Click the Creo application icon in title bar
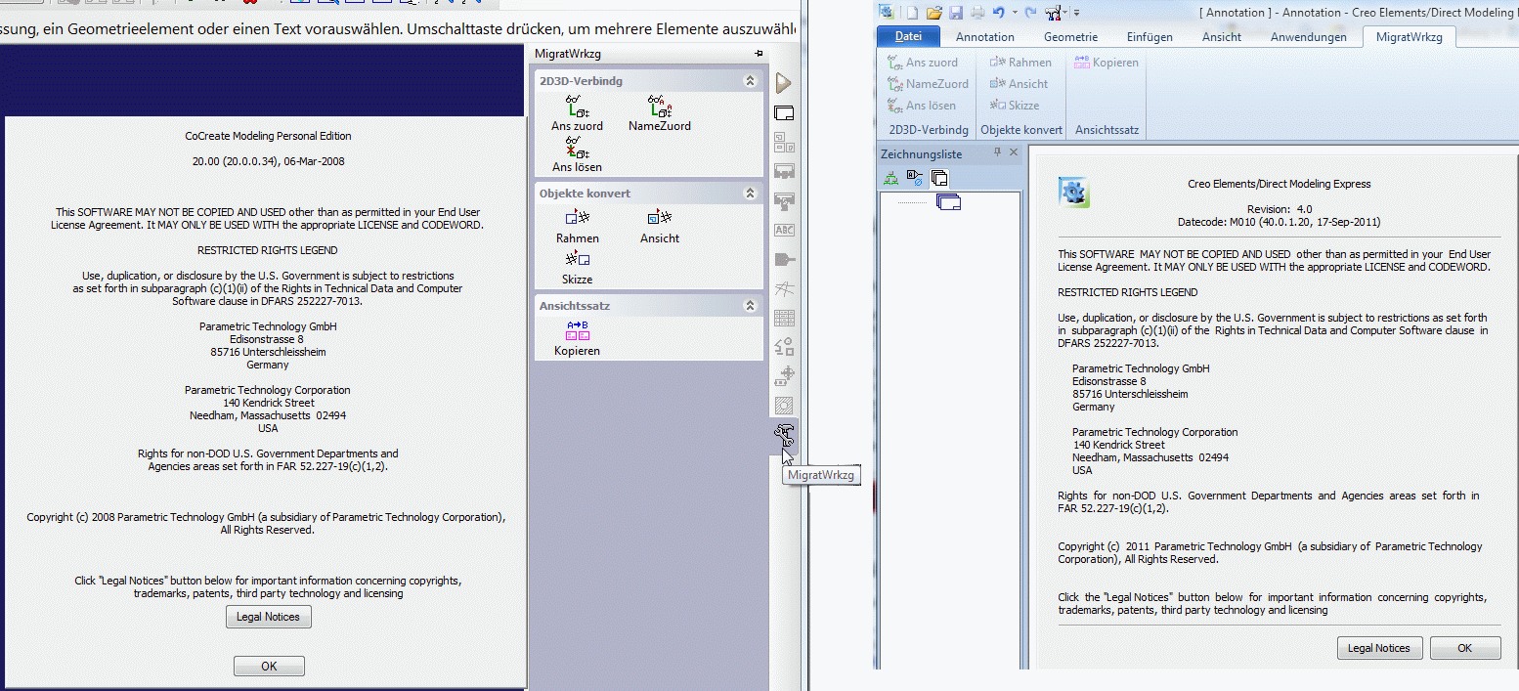This screenshot has height=691, width=1519. click(887, 13)
